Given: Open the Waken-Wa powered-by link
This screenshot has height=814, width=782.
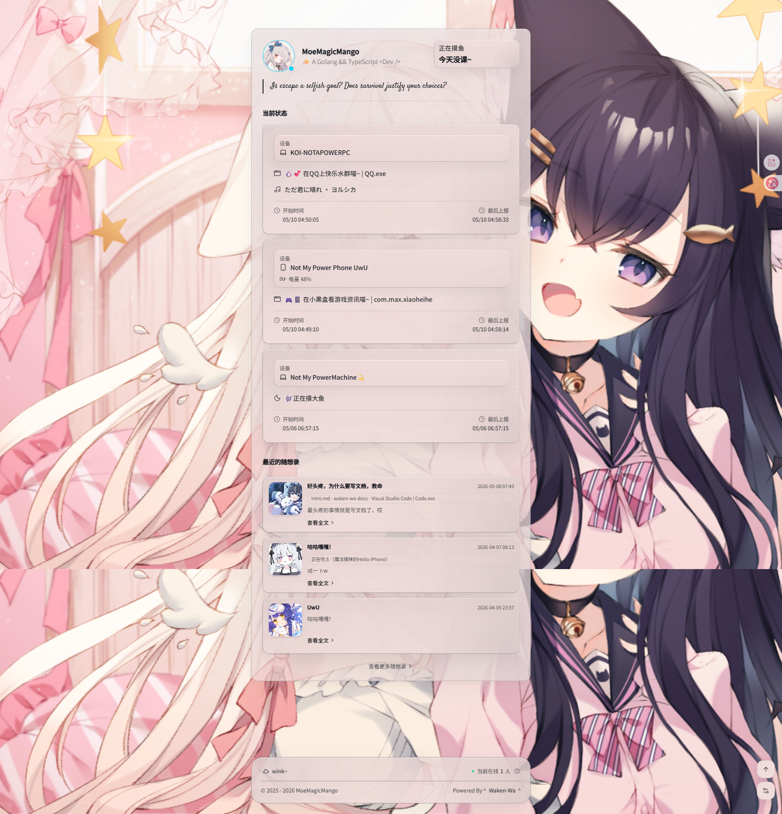Looking at the screenshot, I should point(502,790).
